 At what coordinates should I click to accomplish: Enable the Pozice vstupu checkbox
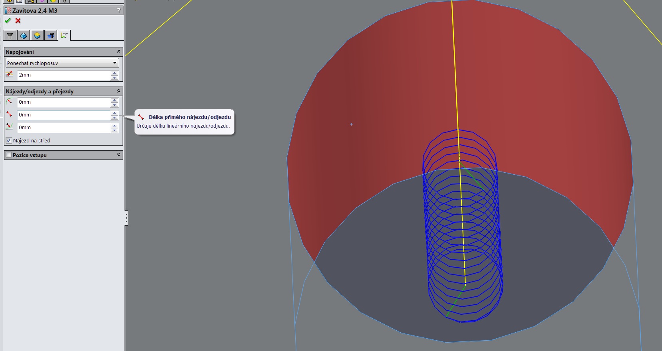click(x=9, y=155)
